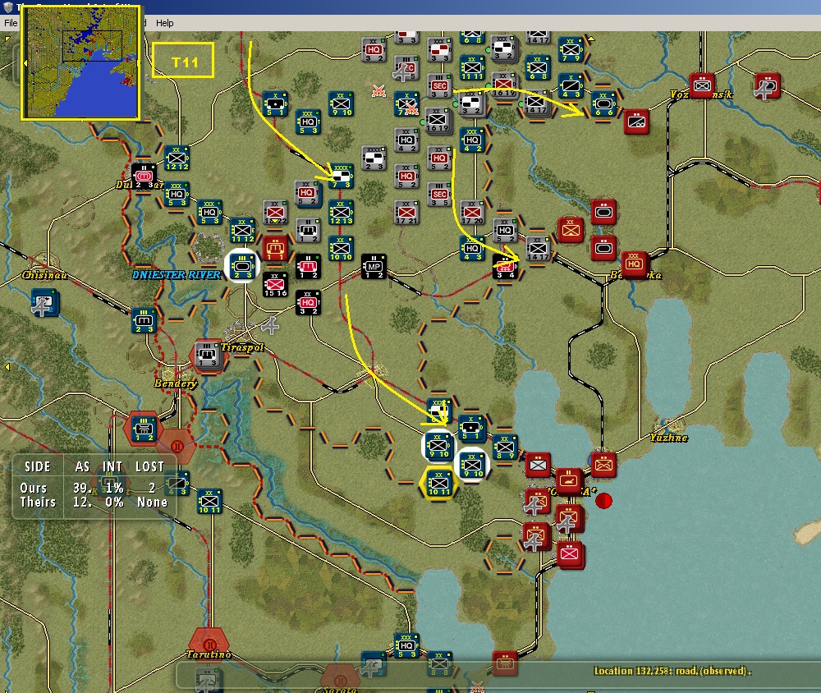Click the 'Theirs' row in combat panel

[94, 502]
